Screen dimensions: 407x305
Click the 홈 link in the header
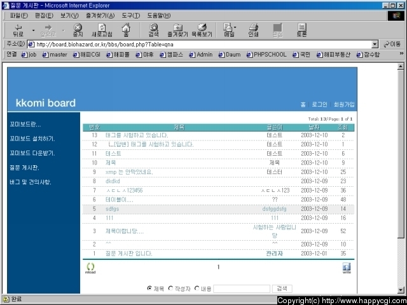303,104
